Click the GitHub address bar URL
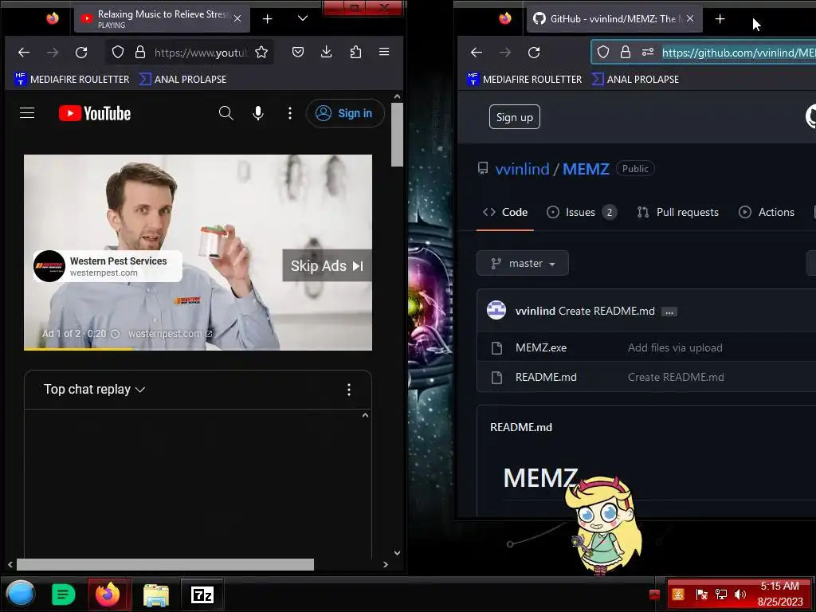The width and height of the screenshot is (816, 612). point(738,53)
